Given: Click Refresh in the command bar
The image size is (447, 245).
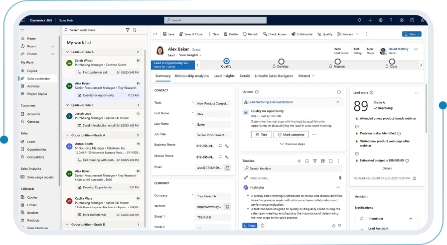Looking at the screenshot, I should coord(250,34).
